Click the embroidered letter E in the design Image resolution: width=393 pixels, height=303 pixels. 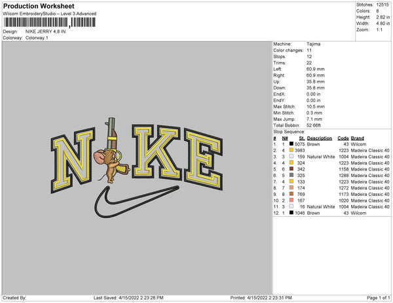203,159
